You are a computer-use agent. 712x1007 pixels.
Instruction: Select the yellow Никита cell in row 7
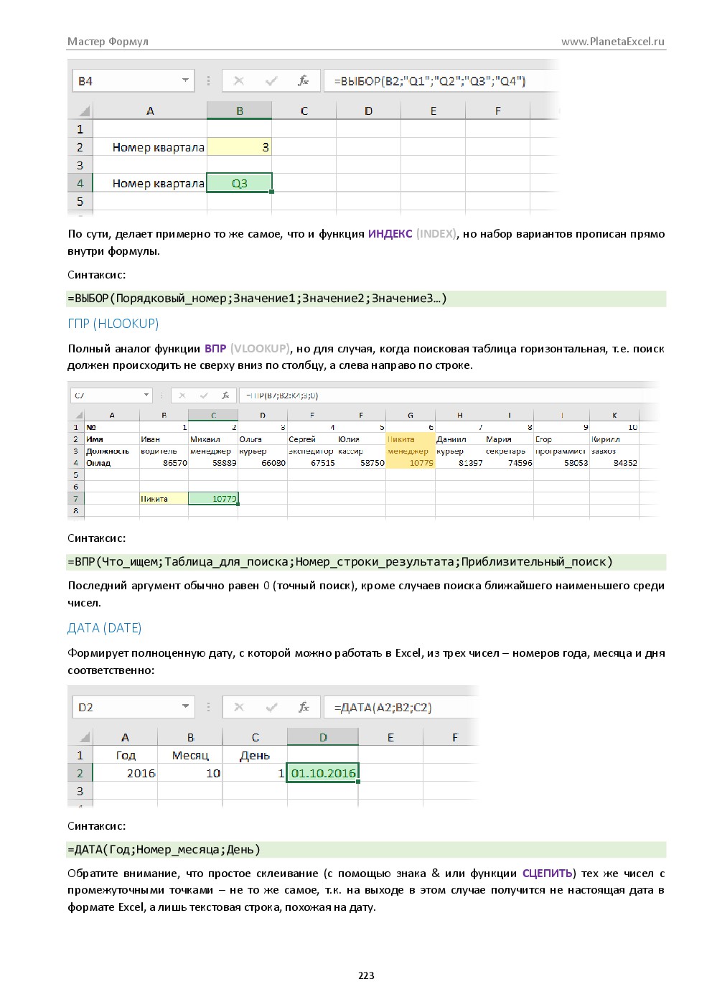tap(164, 499)
